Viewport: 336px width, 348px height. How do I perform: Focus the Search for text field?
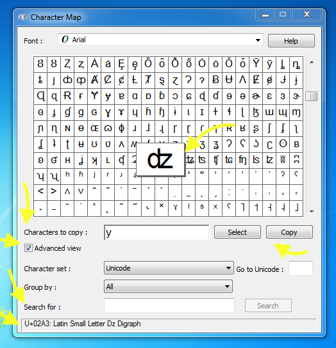[169, 305]
